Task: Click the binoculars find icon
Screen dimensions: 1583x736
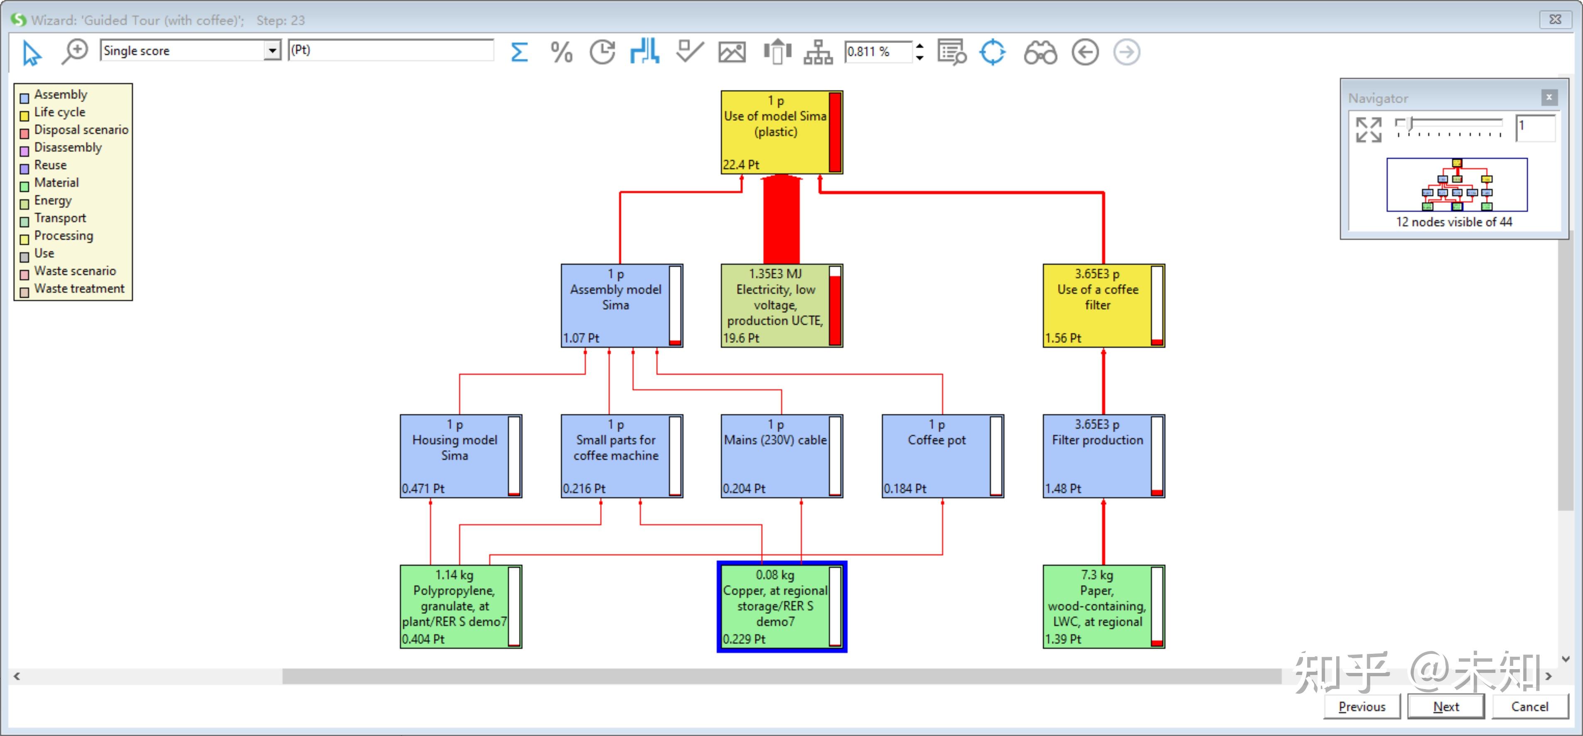Action: pos(1040,51)
